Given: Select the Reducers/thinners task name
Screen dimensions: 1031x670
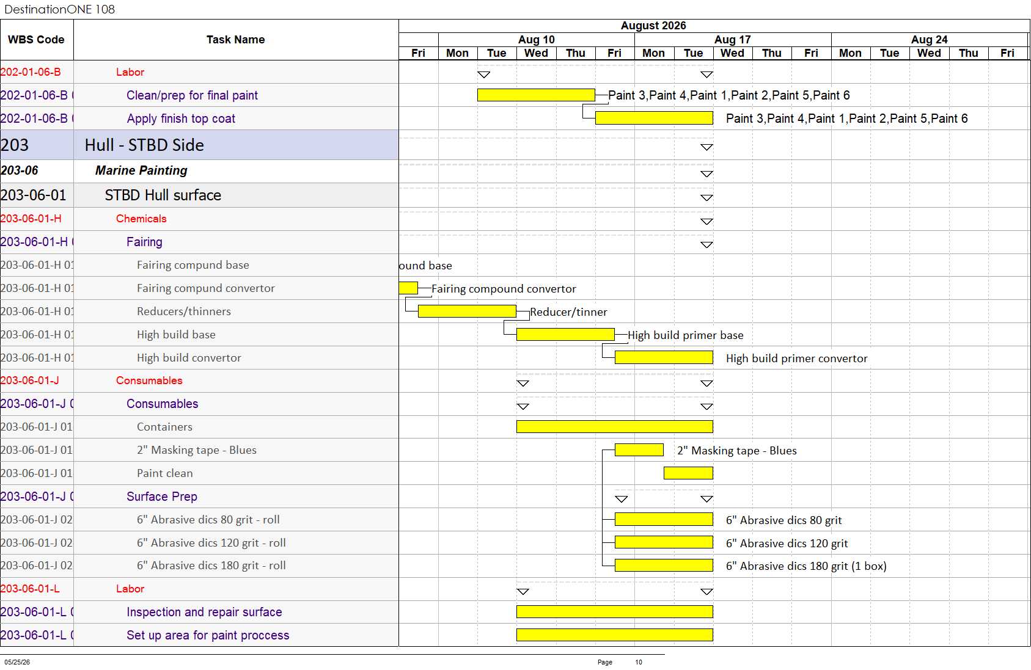Looking at the screenshot, I should click(x=184, y=311).
